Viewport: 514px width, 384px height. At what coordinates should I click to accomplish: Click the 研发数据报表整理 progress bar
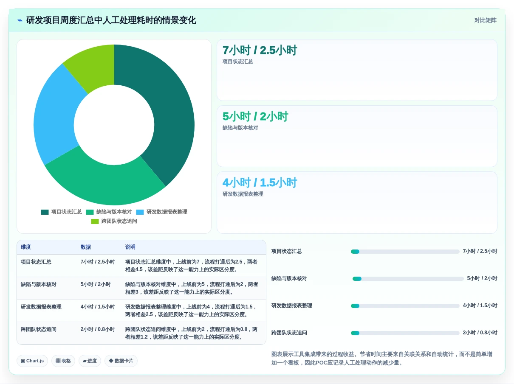405,306
